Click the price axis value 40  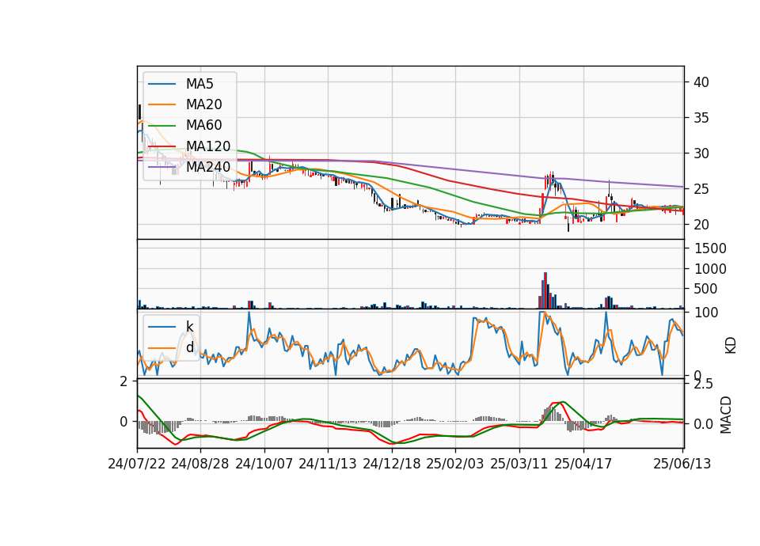point(701,82)
